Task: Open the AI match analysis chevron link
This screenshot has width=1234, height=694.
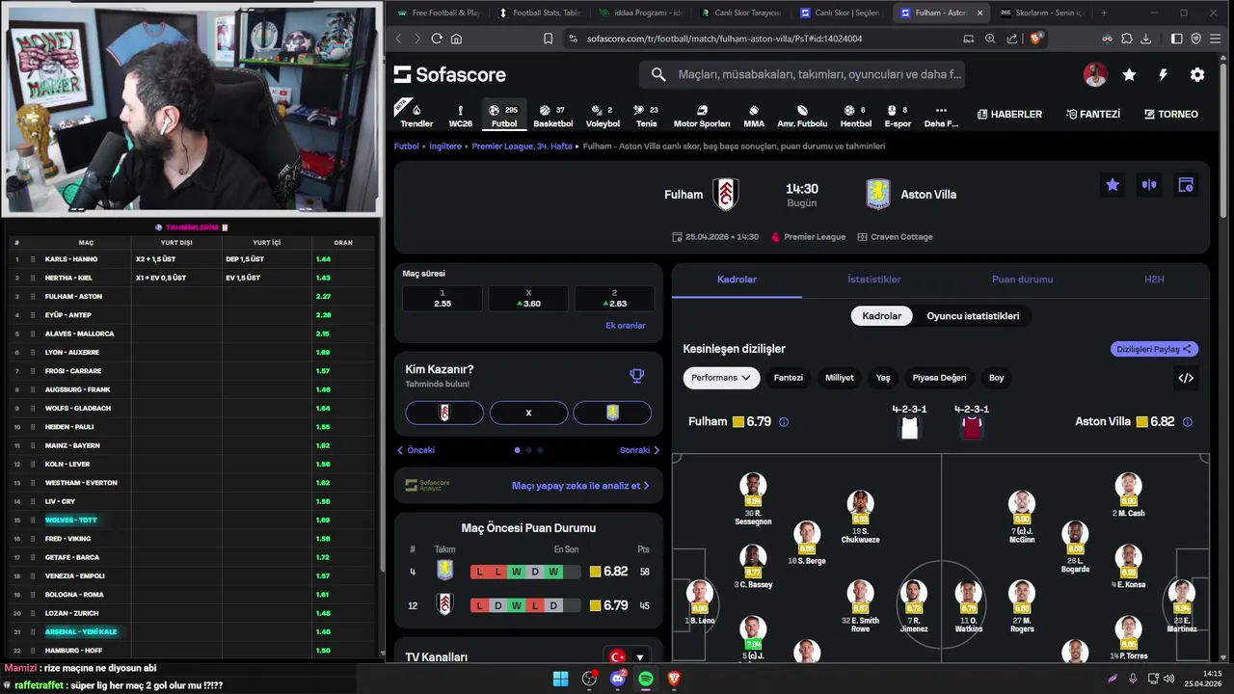Action: point(580,486)
